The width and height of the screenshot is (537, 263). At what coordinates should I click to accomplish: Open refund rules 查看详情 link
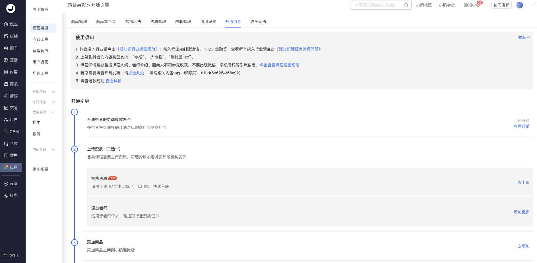point(114,81)
